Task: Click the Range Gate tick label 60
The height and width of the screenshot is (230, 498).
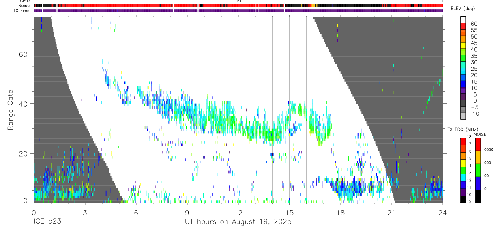Action: [23, 54]
